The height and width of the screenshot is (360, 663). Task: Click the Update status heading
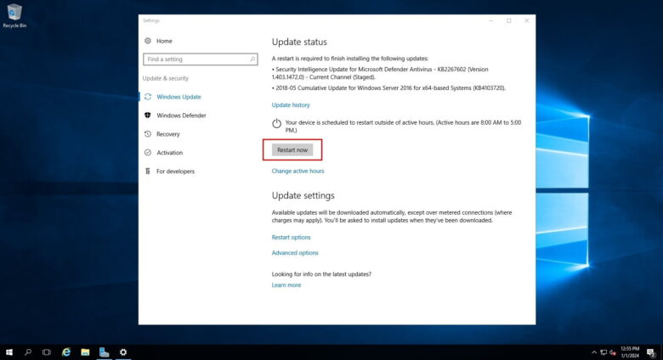[x=299, y=42]
